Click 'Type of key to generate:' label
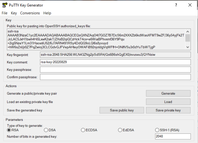Image resolution: width=198 pixels, height=143 pixels. (25, 126)
